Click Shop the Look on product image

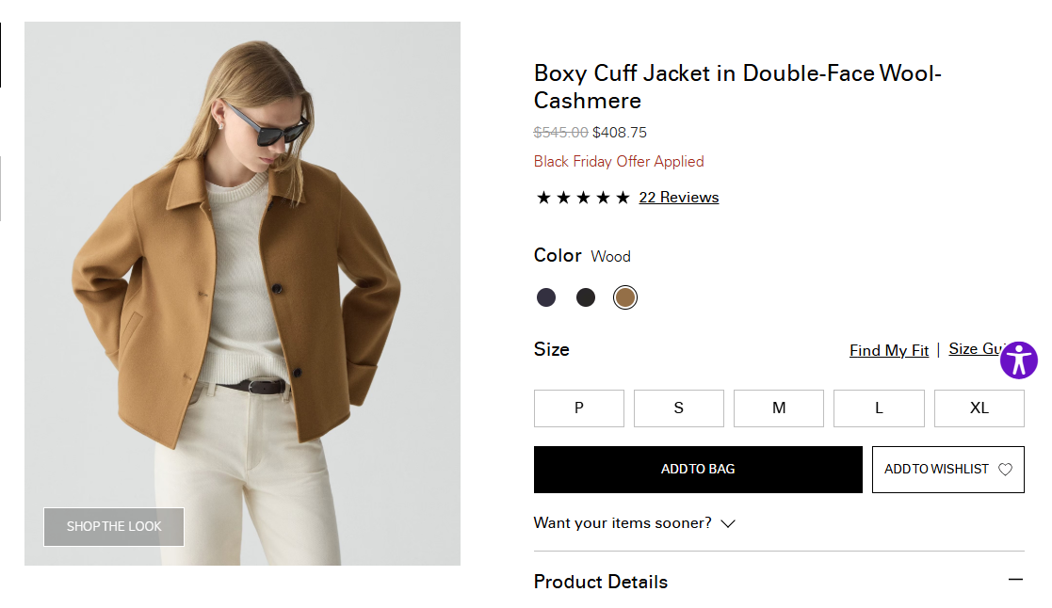114,527
